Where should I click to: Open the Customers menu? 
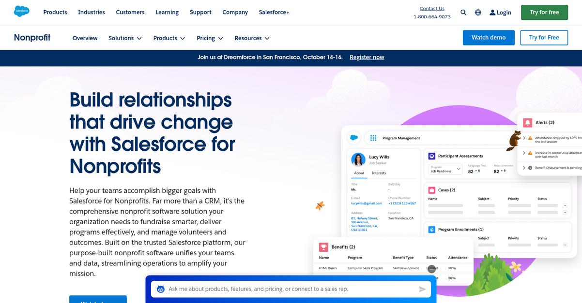click(130, 12)
